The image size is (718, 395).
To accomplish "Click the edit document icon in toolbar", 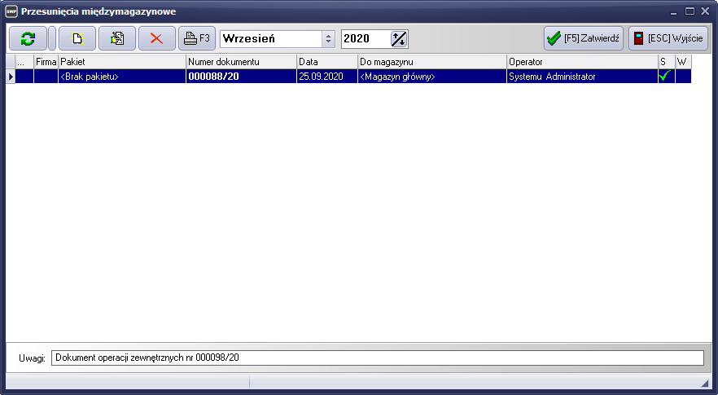I will [x=117, y=38].
